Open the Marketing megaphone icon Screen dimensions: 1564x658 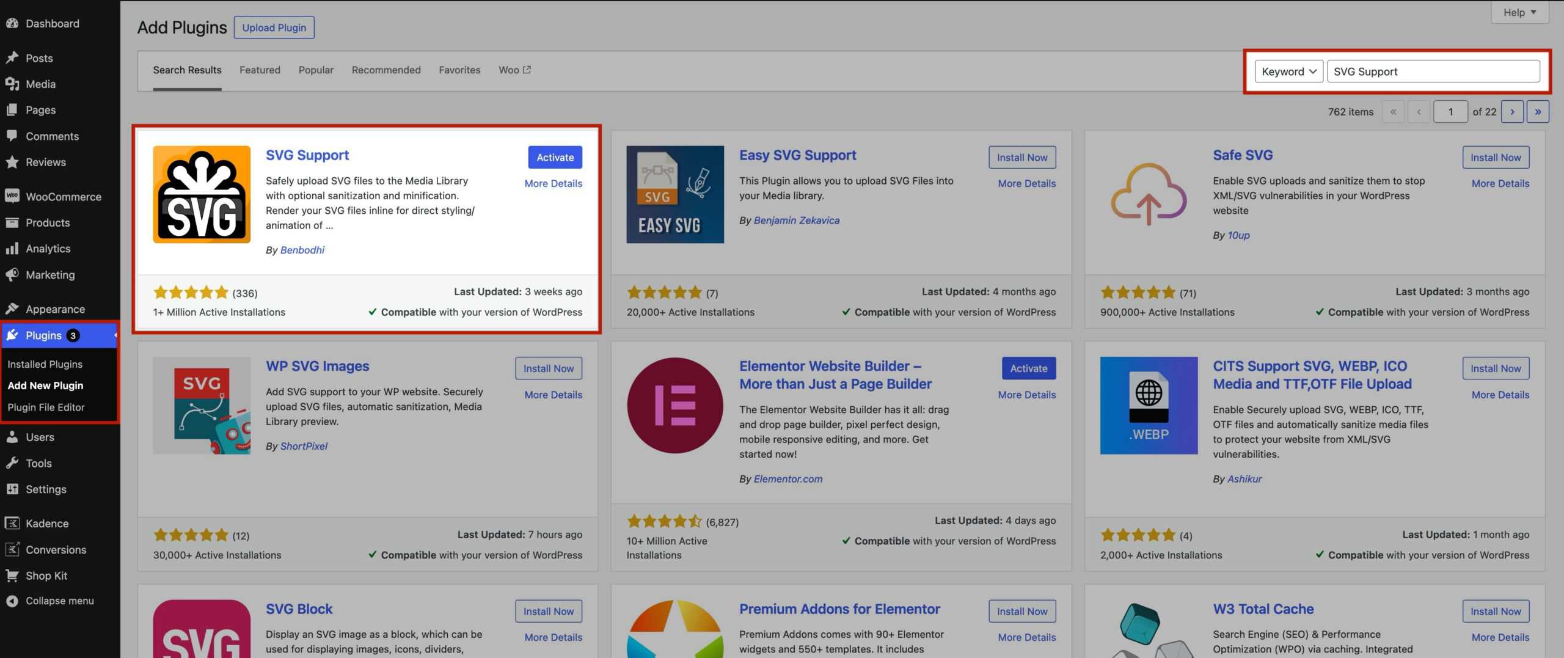point(12,274)
